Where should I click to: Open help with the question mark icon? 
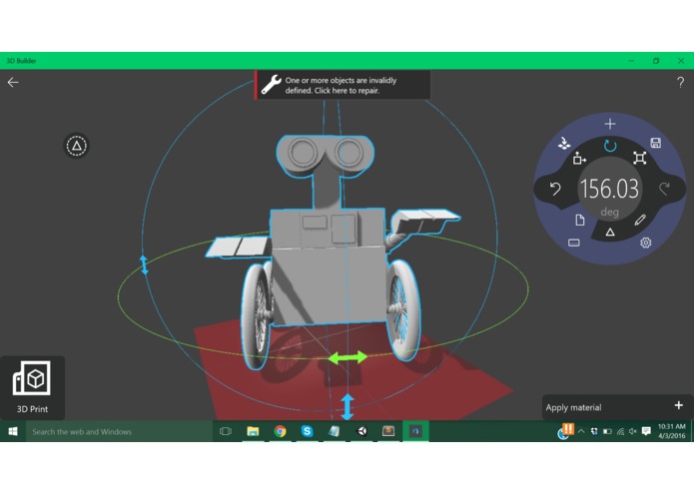click(680, 82)
